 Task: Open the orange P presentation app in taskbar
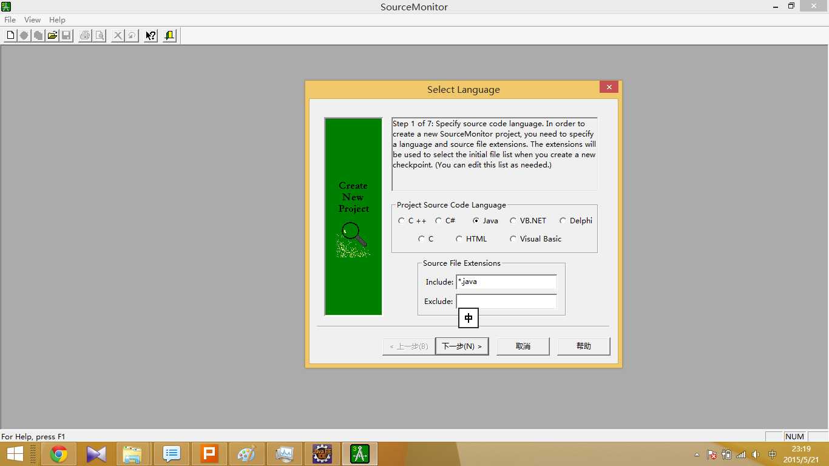(x=209, y=454)
